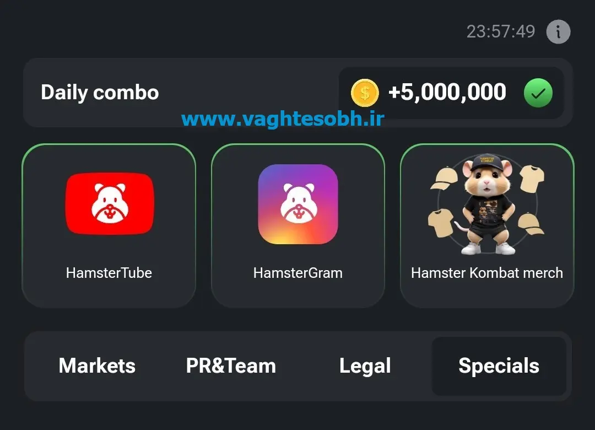Click the www.vaghtesobh.ir watermark link
The width and height of the screenshot is (595, 430).
(283, 119)
